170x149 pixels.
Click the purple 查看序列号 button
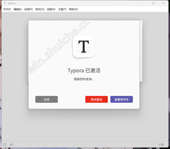coord(121,99)
